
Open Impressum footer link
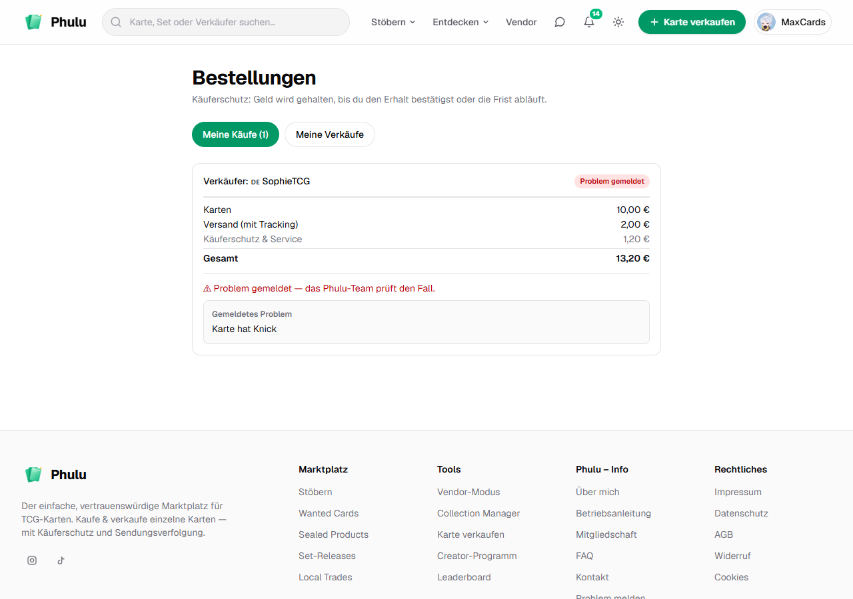click(738, 492)
